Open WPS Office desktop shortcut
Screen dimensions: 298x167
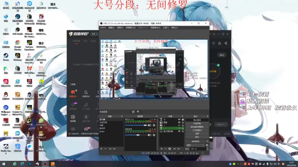pyautogui.click(x=29, y=70)
